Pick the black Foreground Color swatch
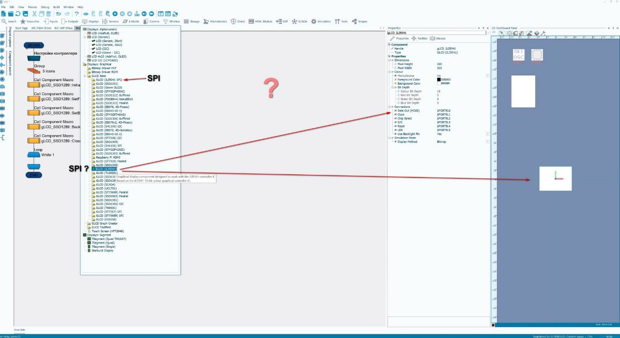The image size is (620, 338). [439, 79]
